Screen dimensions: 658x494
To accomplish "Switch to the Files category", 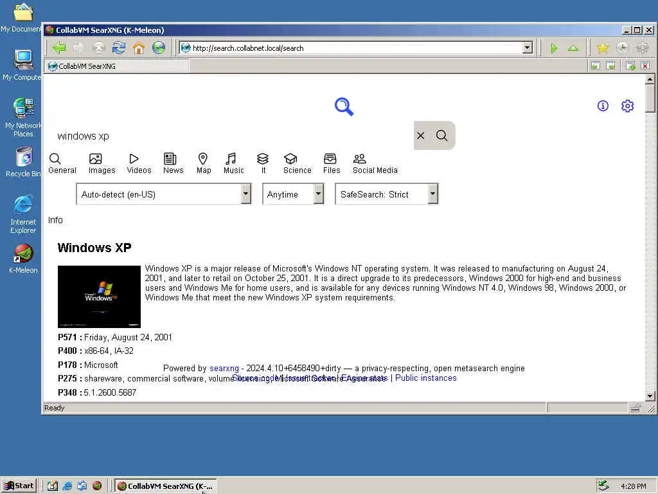I will (x=331, y=163).
